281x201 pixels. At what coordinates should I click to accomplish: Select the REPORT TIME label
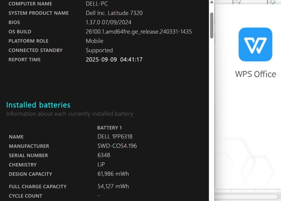pyautogui.click(x=25, y=60)
